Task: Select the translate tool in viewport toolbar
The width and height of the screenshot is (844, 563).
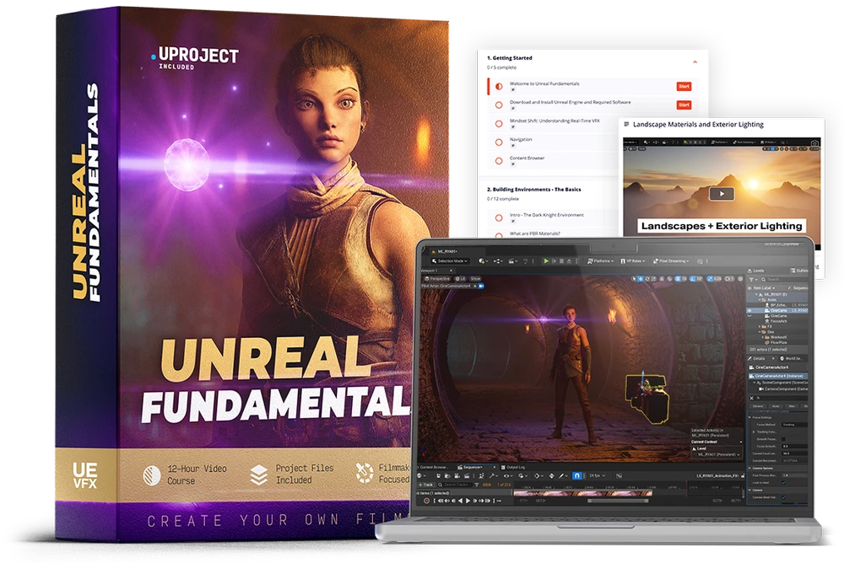Action: pyautogui.click(x=641, y=278)
